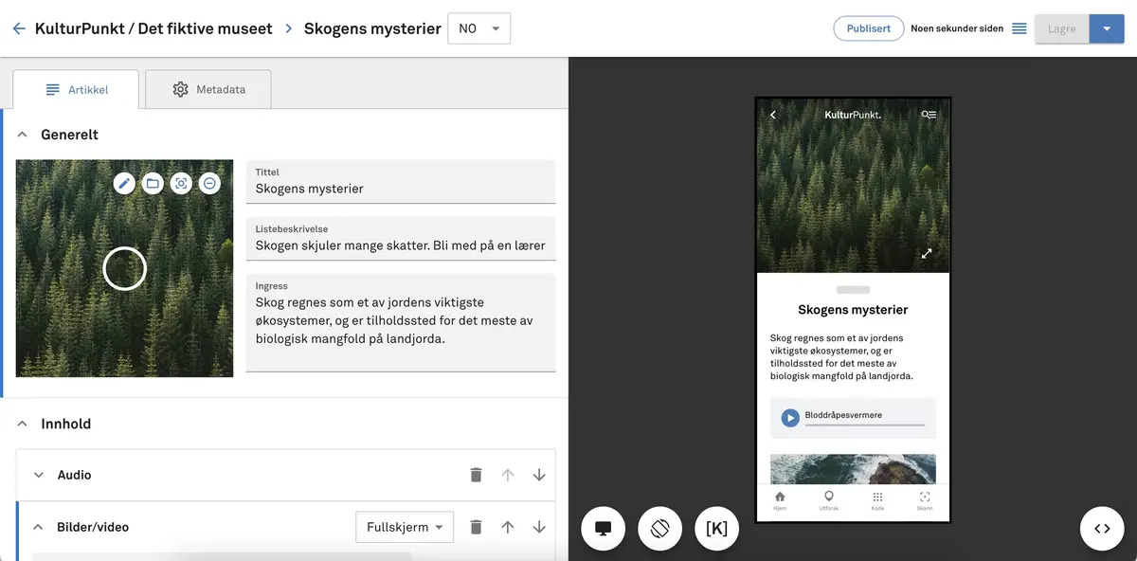The image size is (1137, 561).
Task: Remove image using the minus circle icon
Action: pyautogui.click(x=210, y=184)
